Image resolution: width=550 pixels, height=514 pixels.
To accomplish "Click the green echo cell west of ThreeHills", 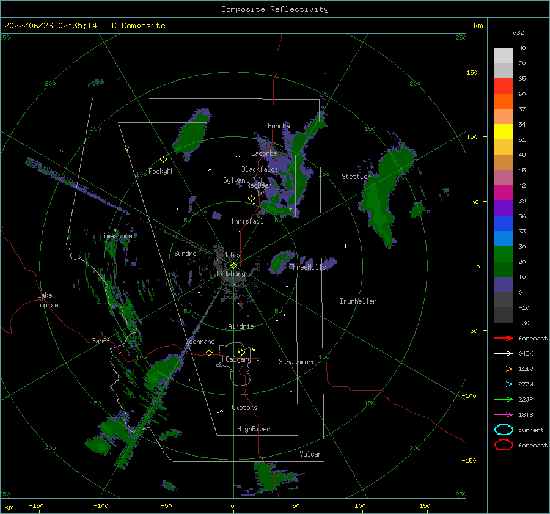I will click(x=281, y=262).
